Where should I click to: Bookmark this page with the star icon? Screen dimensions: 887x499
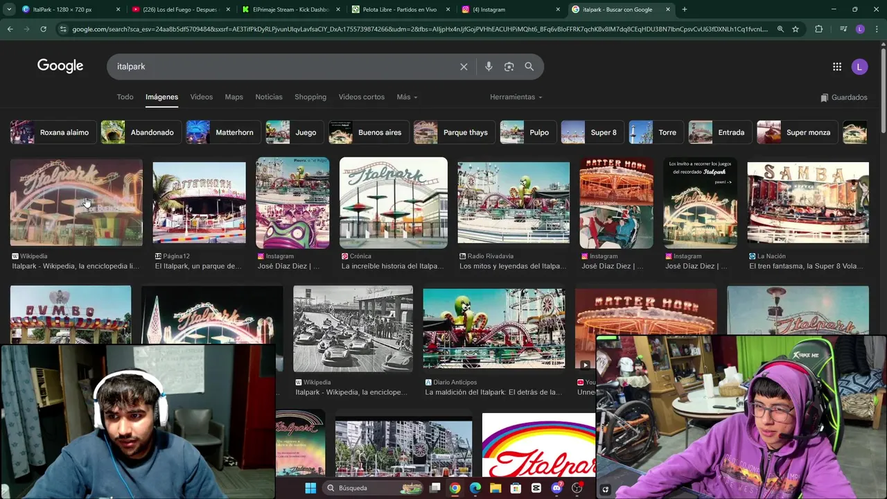point(796,29)
